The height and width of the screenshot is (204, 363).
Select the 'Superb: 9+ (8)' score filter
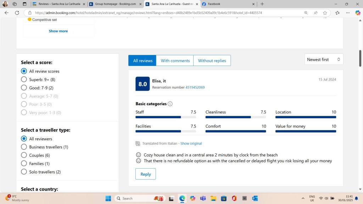point(24,79)
